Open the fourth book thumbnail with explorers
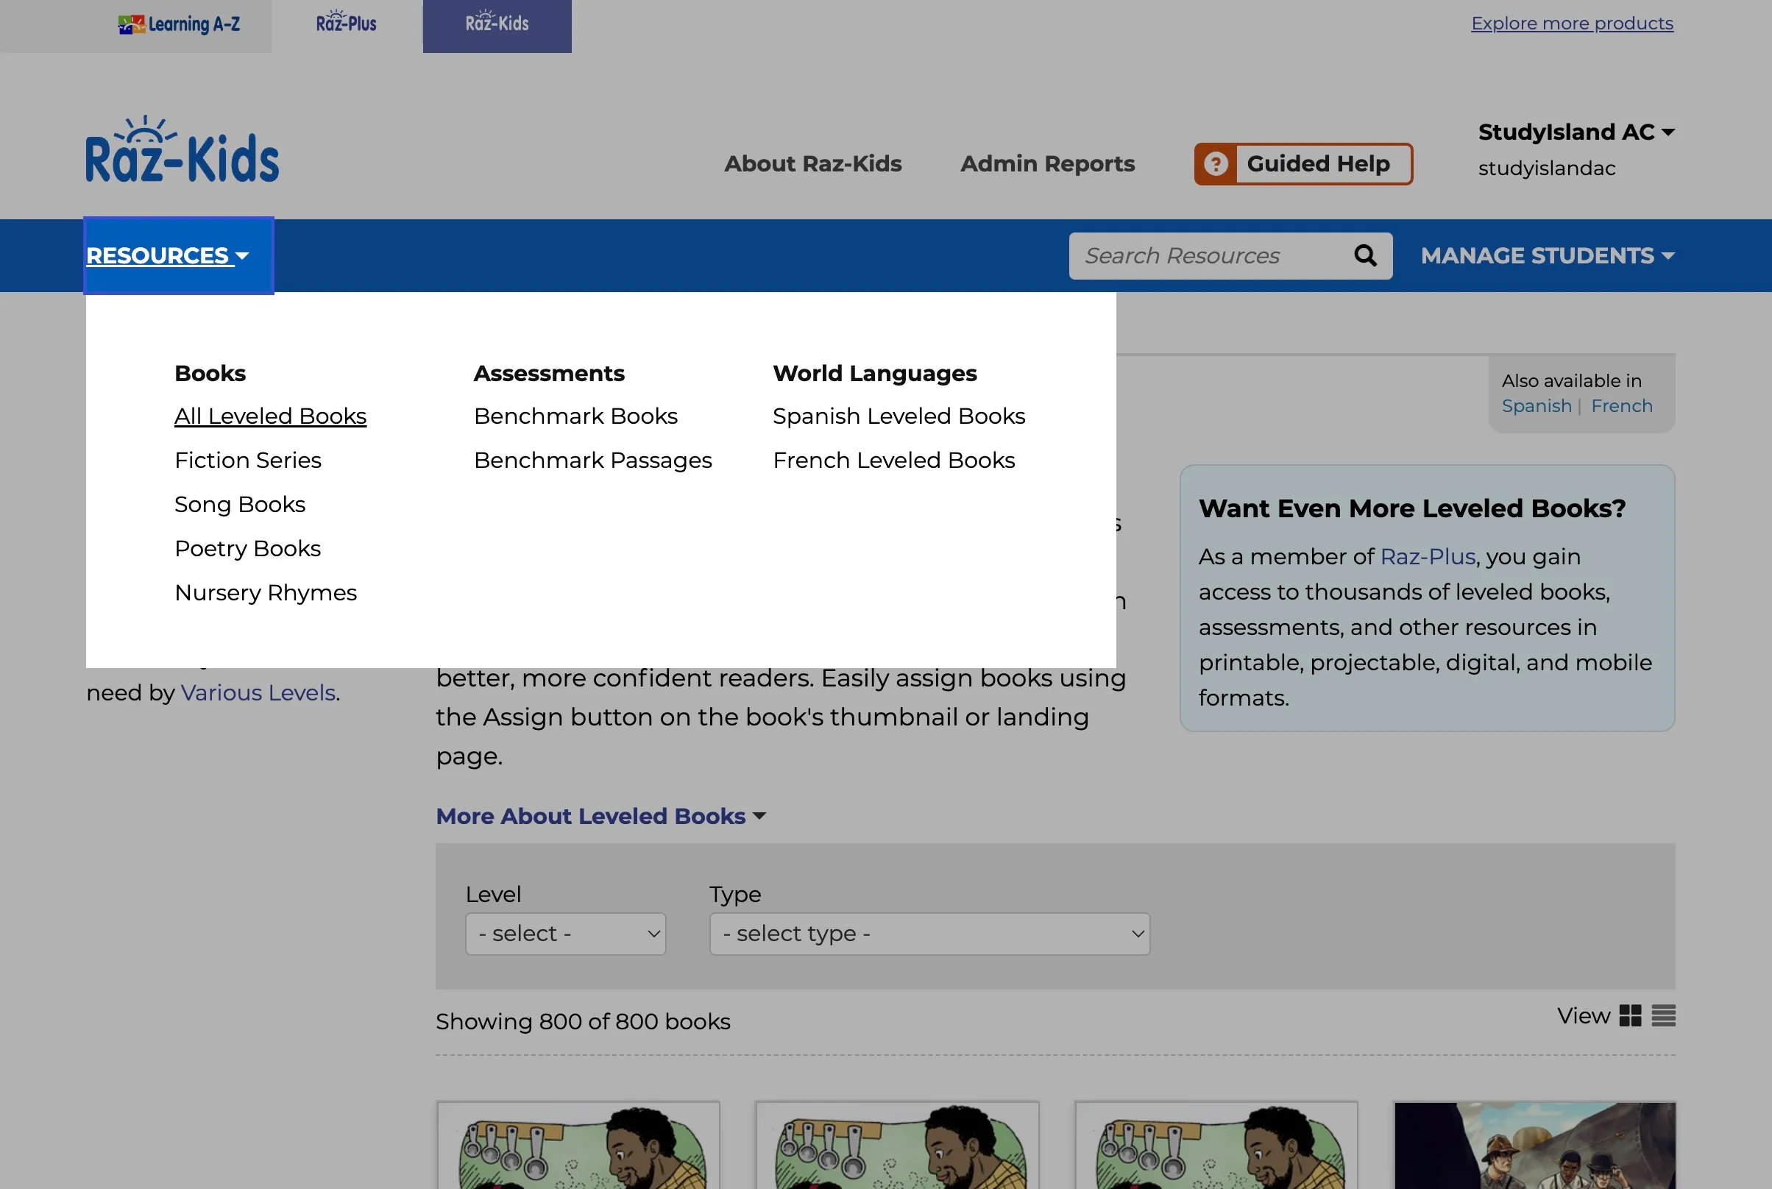This screenshot has height=1189, width=1772. point(1534,1145)
